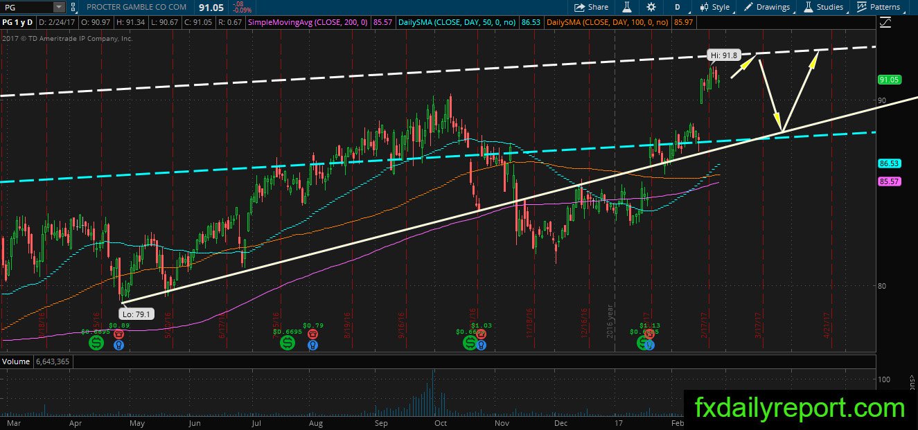The width and height of the screenshot is (918, 430).
Task: Open the flask thinkLog icon
Action: (x=626, y=7)
